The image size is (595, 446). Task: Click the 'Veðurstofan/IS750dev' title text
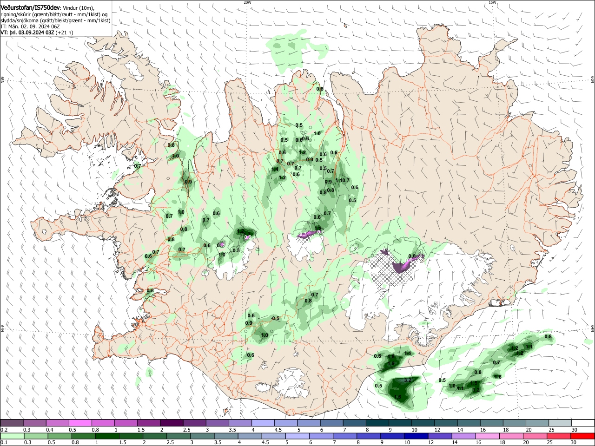coord(30,7)
